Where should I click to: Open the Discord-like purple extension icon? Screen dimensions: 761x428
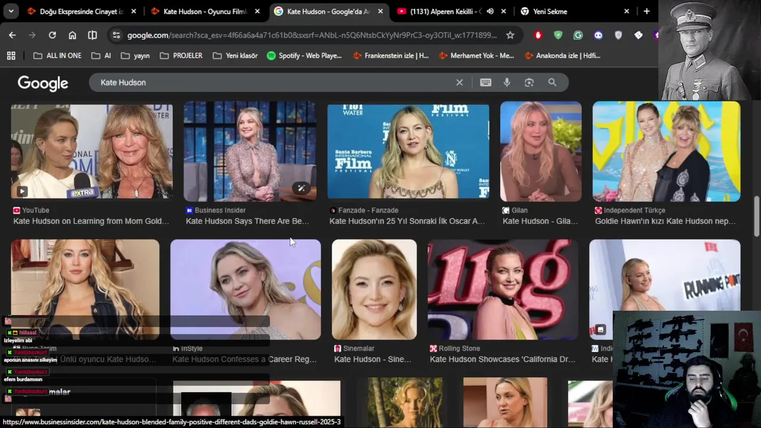point(598,35)
